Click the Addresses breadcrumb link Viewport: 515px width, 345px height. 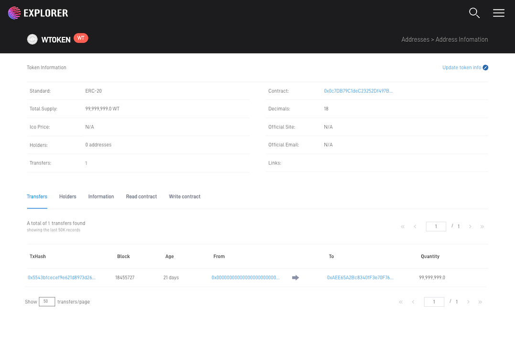pyautogui.click(x=415, y=40)
